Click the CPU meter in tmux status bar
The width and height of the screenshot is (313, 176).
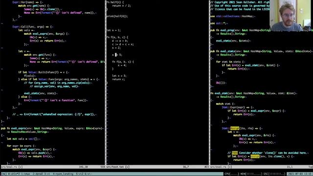(231, 174)
